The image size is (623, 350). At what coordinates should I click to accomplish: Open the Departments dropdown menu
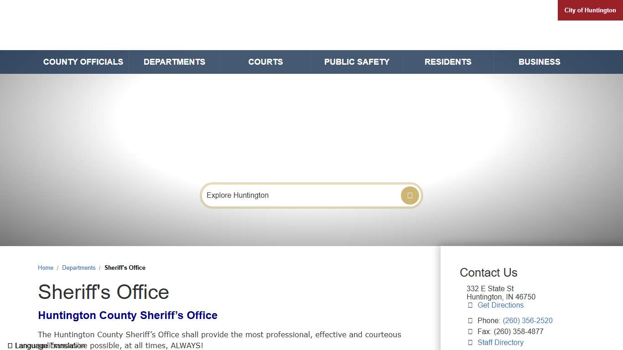174,62
